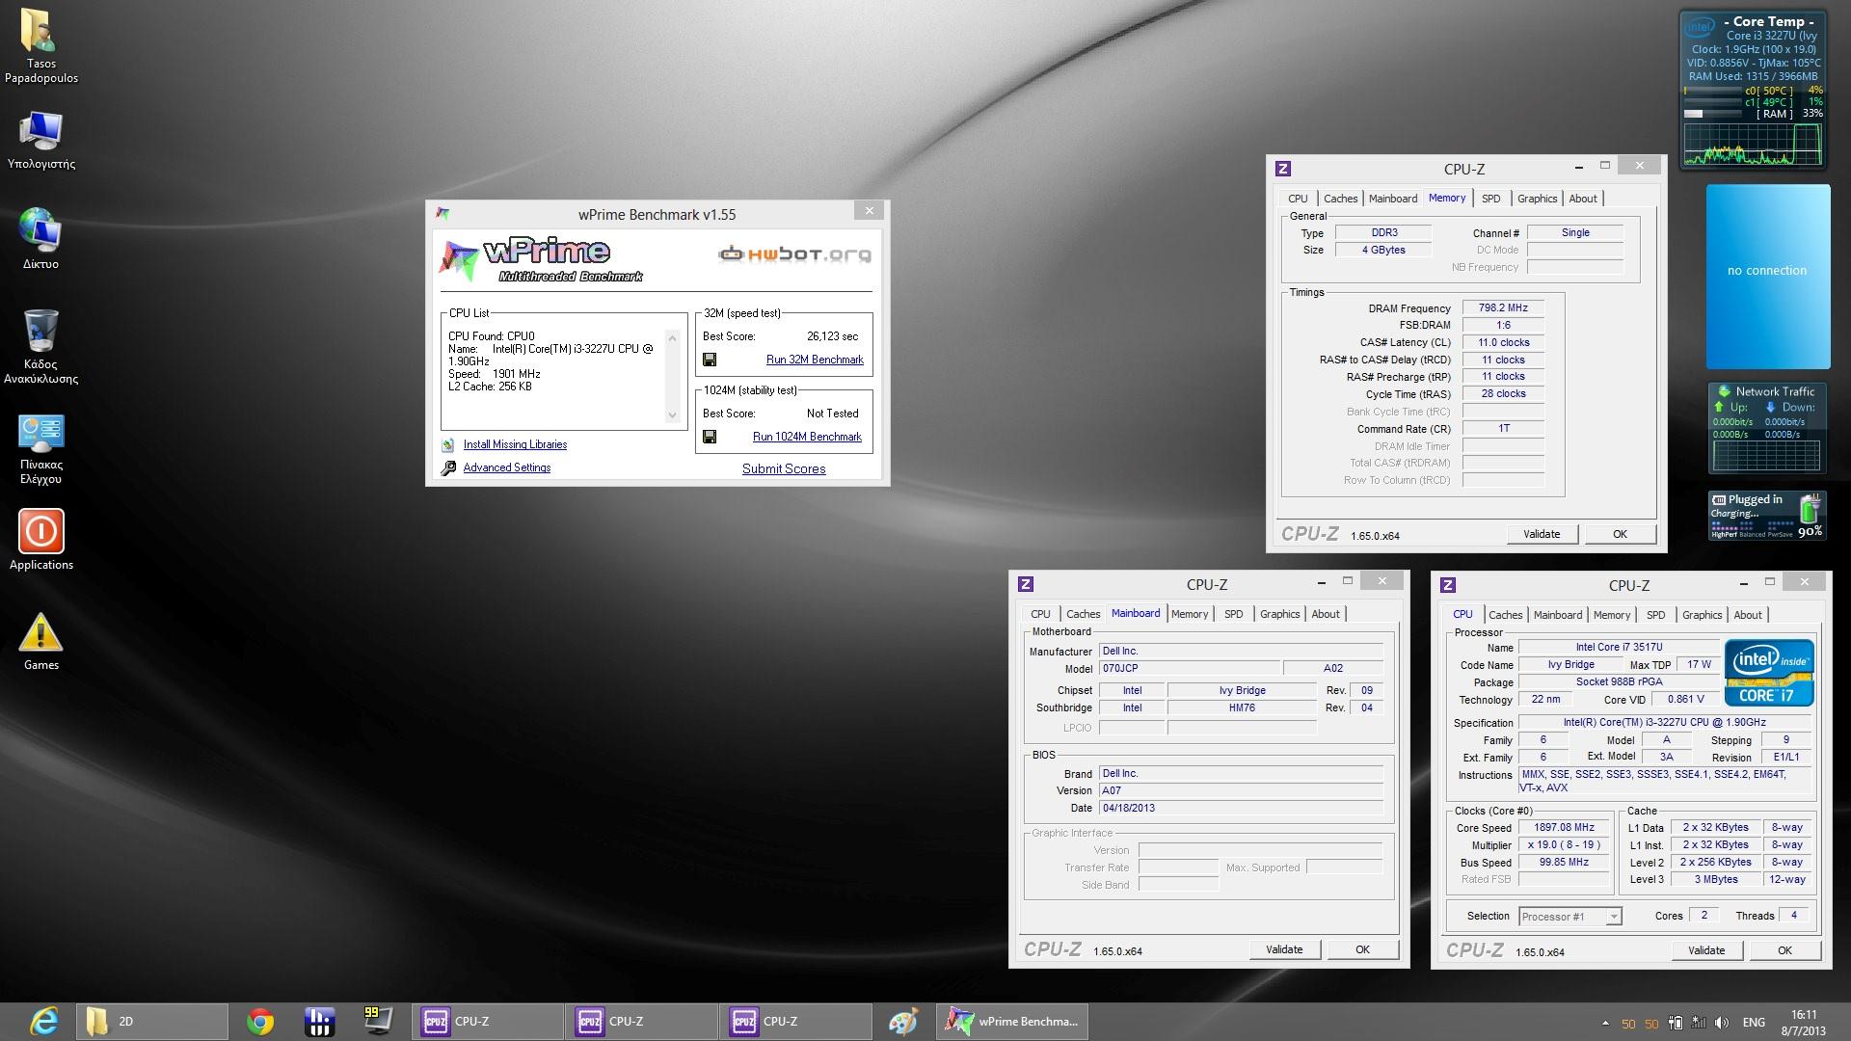Switch to wPrime Benchmark taskbar button
1851x1041 pixels.
(x=1012, y=1021)
